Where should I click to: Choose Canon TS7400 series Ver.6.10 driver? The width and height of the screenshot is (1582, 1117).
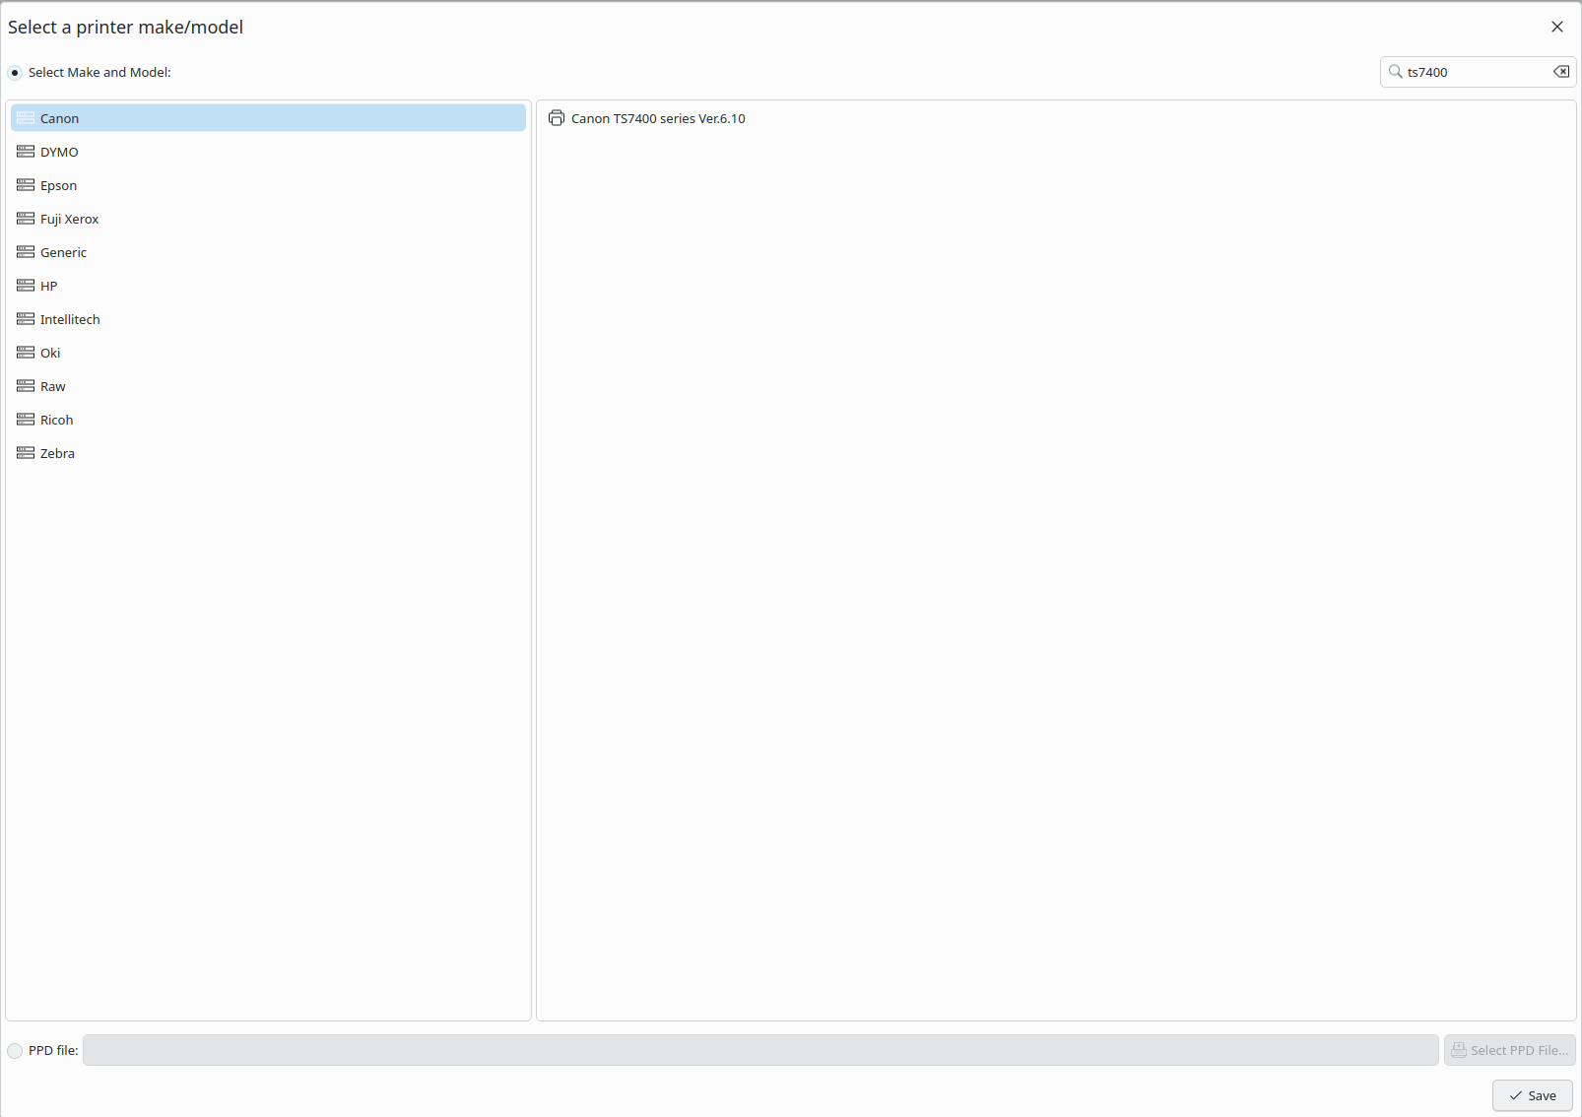(658, 118)
